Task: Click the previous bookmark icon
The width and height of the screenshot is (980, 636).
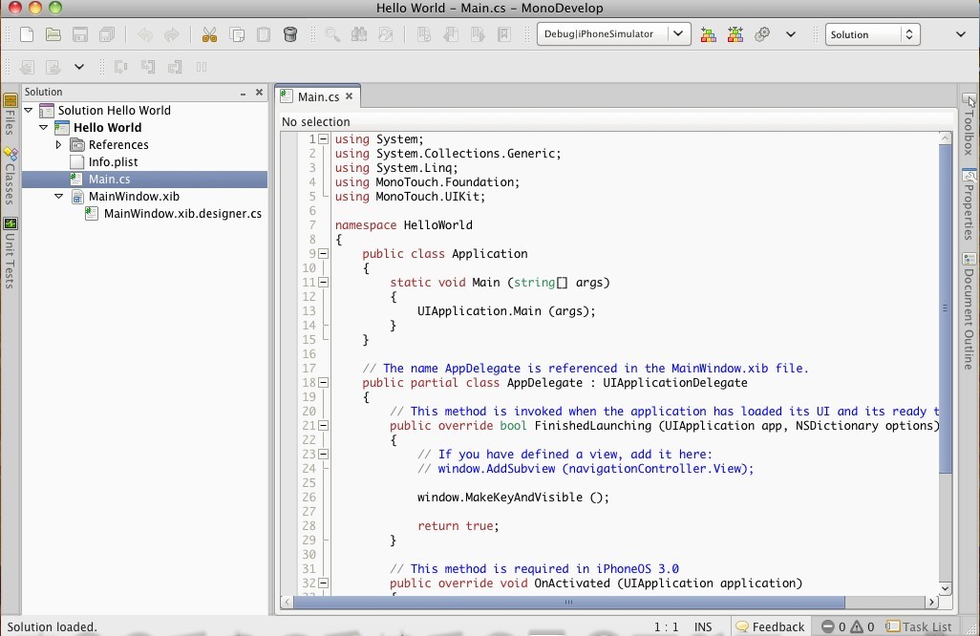Action: coord(451,34)
